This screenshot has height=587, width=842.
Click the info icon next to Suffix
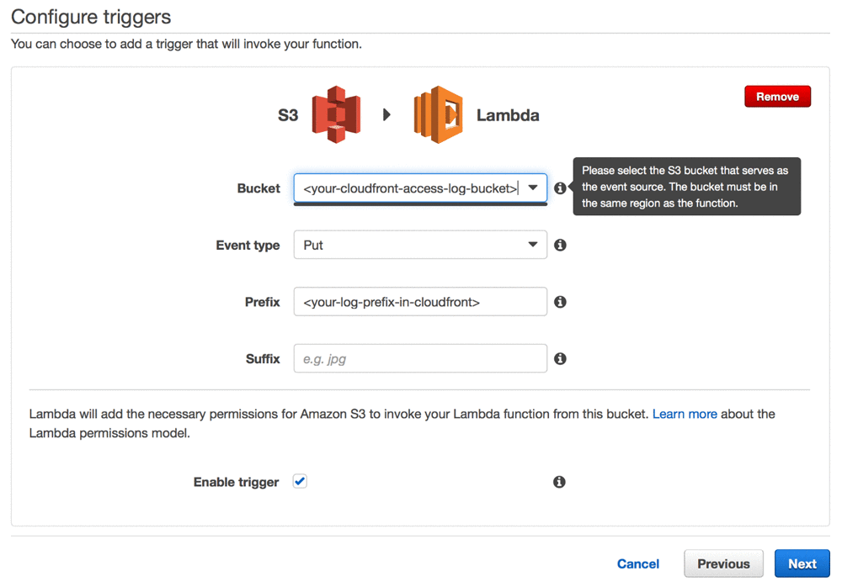point(560,359)
